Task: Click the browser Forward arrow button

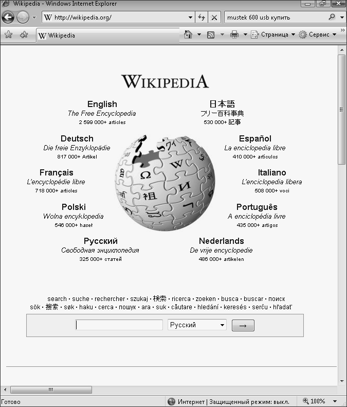Action: (23, 17)
